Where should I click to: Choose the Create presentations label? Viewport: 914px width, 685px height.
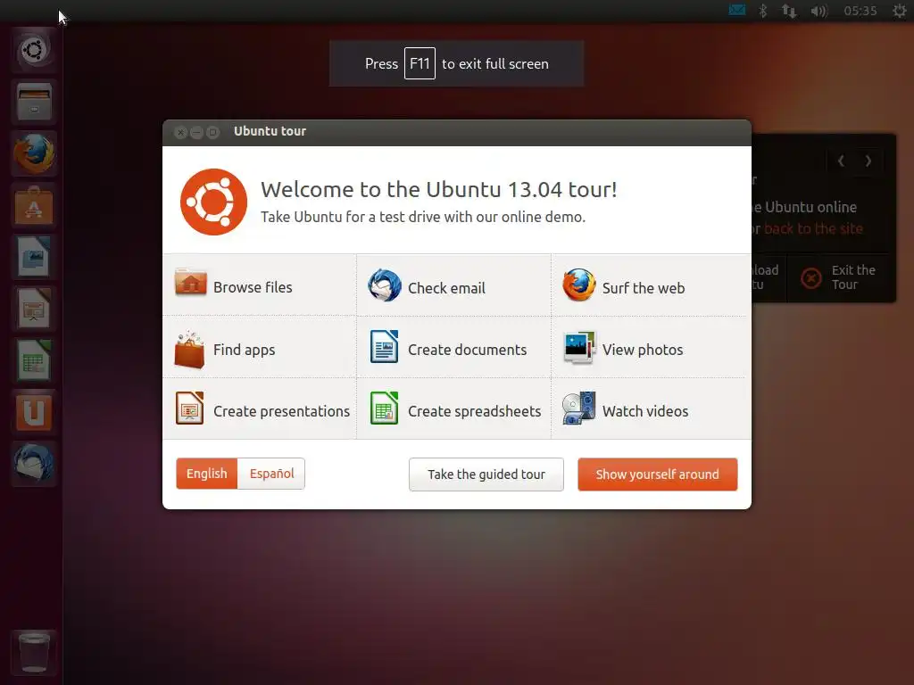281,412
